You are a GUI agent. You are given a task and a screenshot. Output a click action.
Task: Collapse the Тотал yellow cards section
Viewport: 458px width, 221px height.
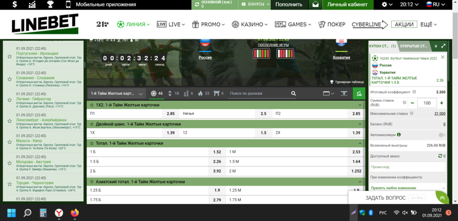click(360, 144)
